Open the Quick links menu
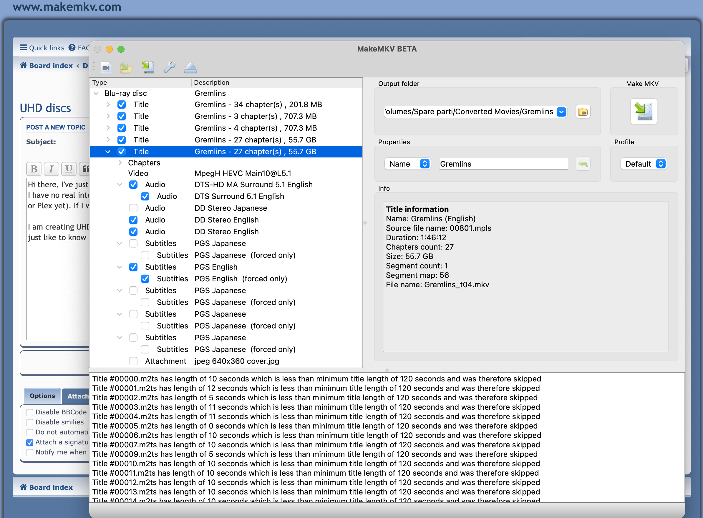This screenshot has height=518, width=703. pos(42,48)
